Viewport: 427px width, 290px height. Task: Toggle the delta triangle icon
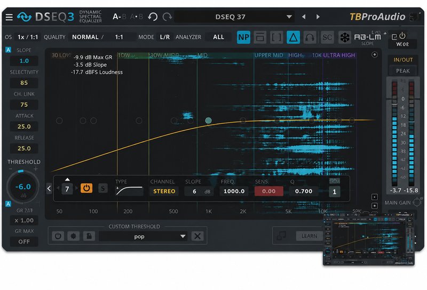pyautogui.click(x=293, y=37)
